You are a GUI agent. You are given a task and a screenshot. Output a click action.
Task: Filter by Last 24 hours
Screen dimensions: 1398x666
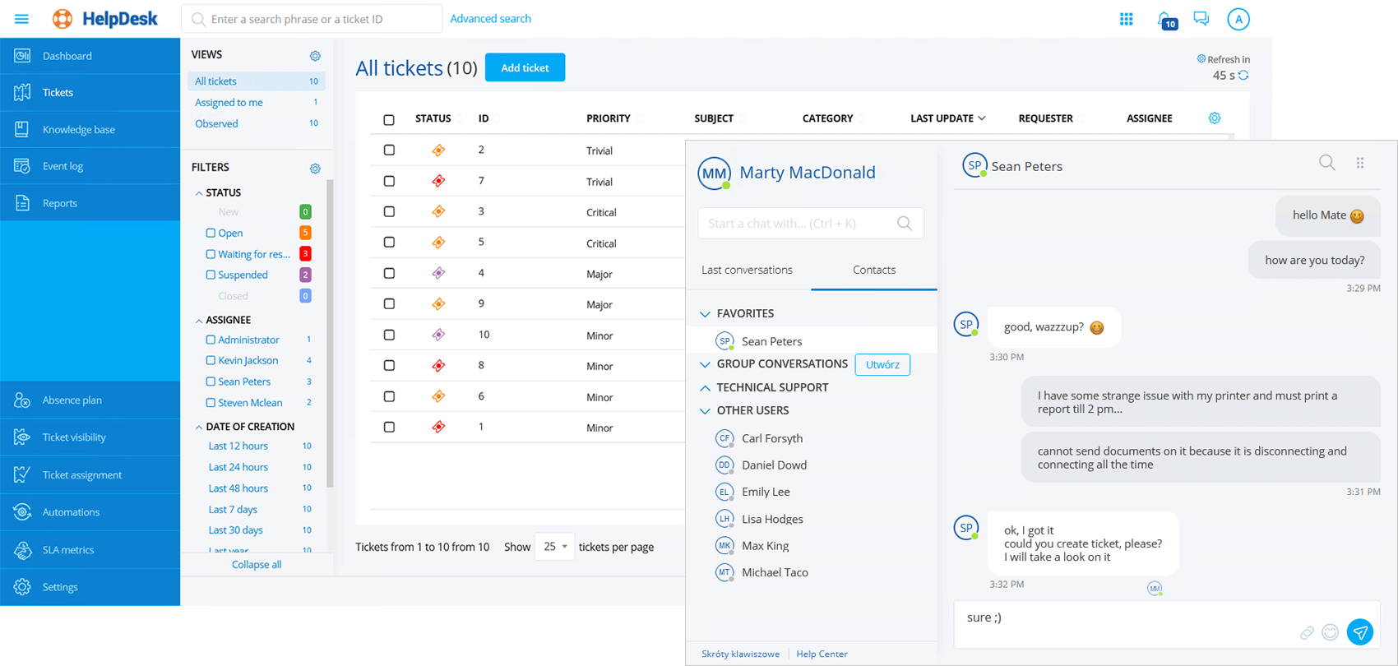coord(238,467)
